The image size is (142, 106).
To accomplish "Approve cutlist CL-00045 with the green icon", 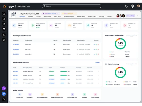I will (96, 45).
